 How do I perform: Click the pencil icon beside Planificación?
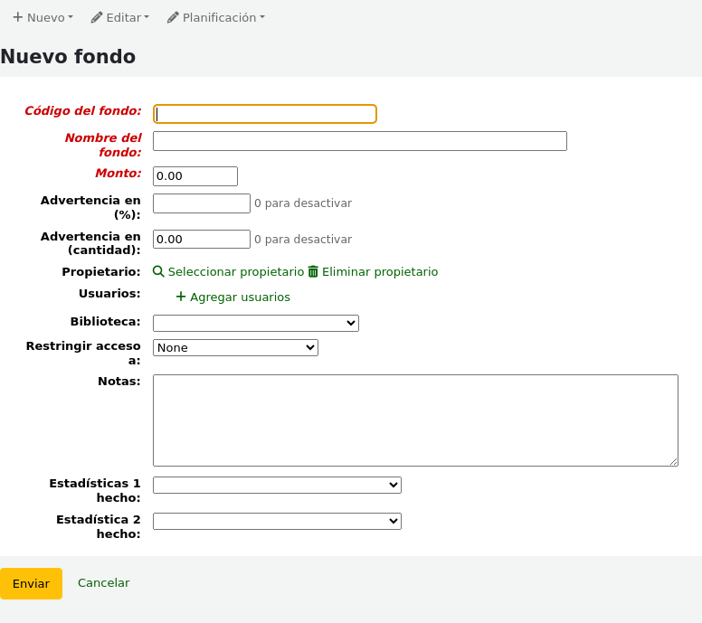click(173, 17)
